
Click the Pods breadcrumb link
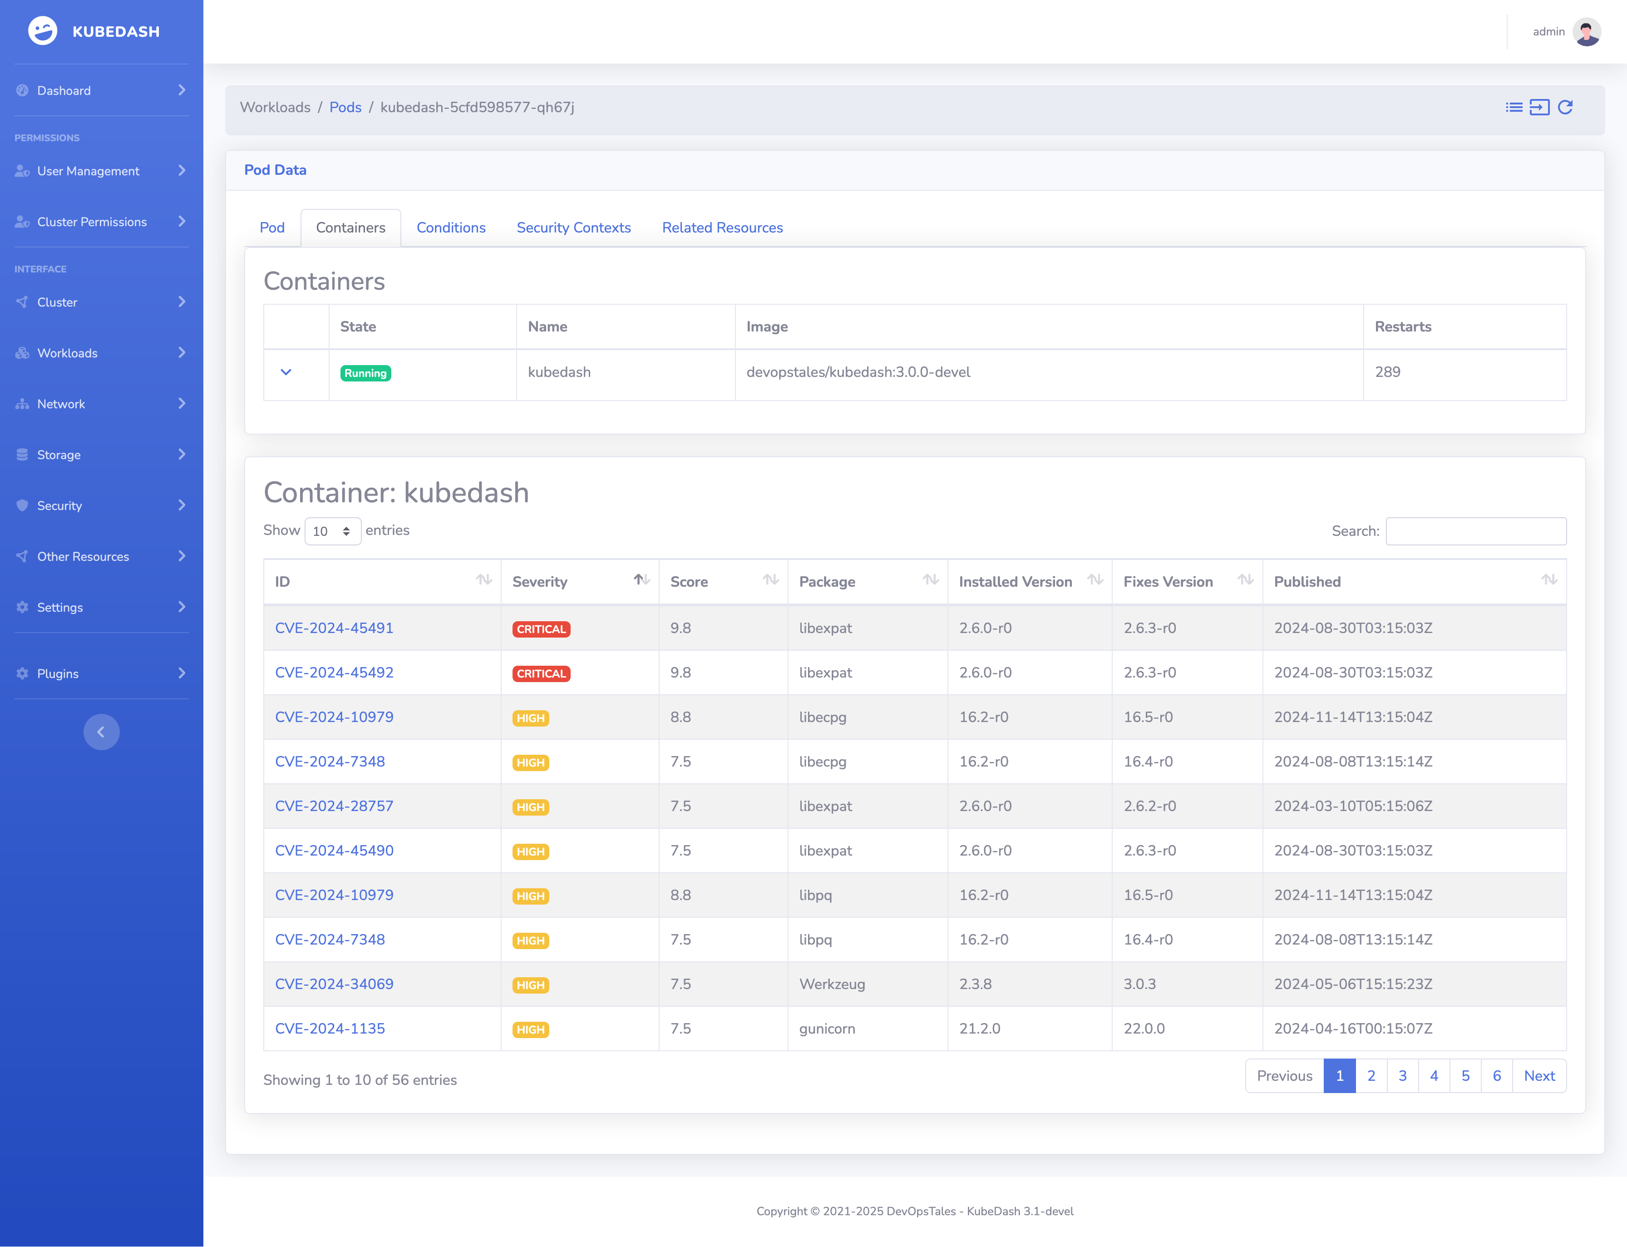pyautogui.click(x=345, y=108)
